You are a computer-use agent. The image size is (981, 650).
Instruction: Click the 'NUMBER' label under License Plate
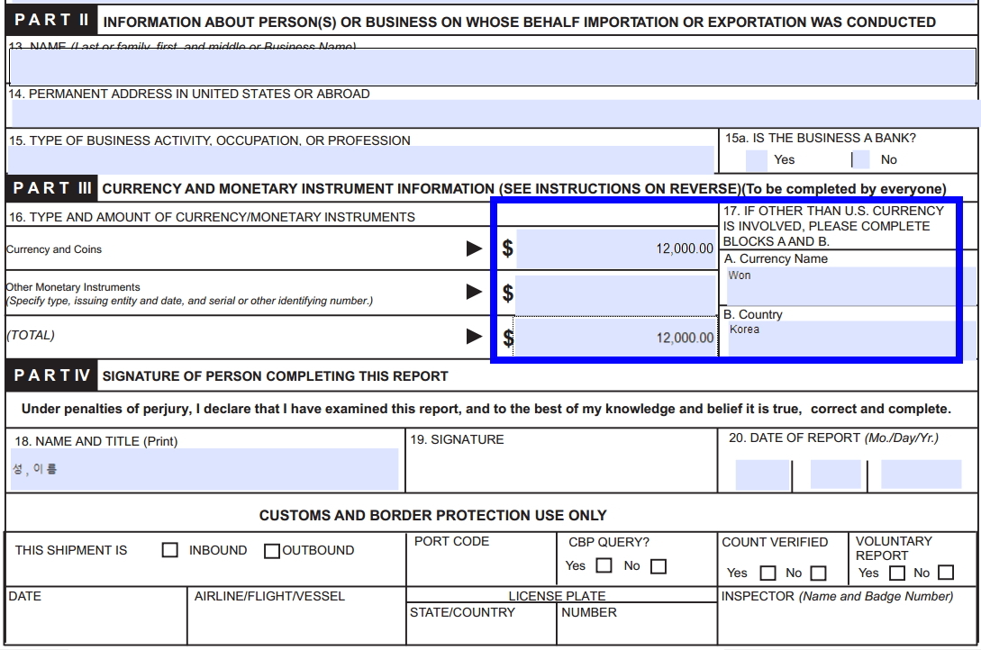click(589, 612)
